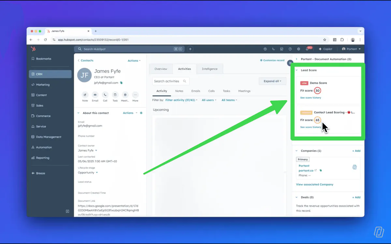This screenshot has width=391, height=244.
Task: Collapse the right sidebar with double-chevron button
Action: [x=290, y=63]
